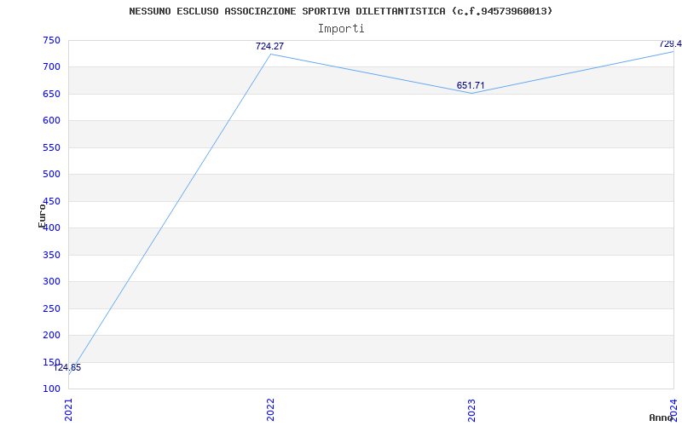Click the 550 y-axis tick
The image size is (682, 426).
tap(51, 147)
